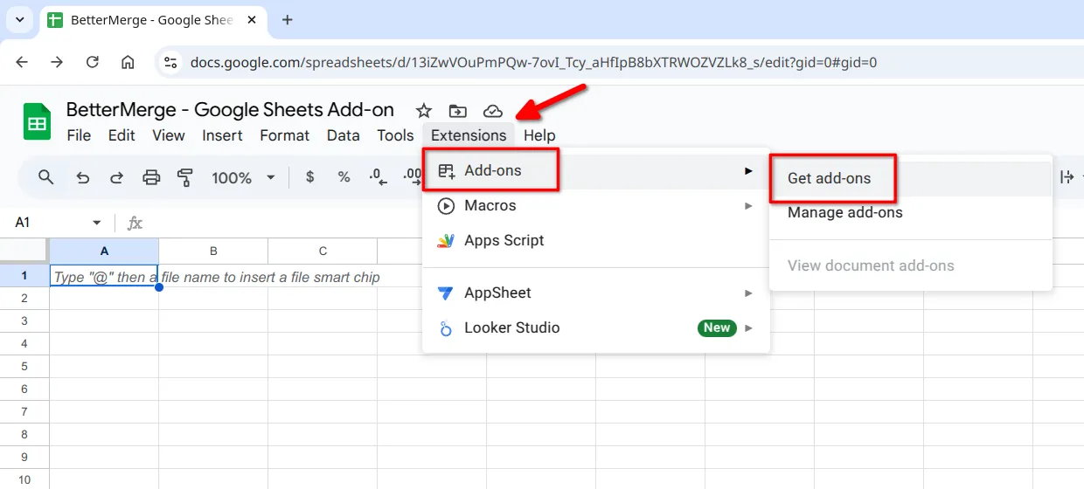Open the Tools menu
1084x489 pixels.
click(x=395, y=135)
